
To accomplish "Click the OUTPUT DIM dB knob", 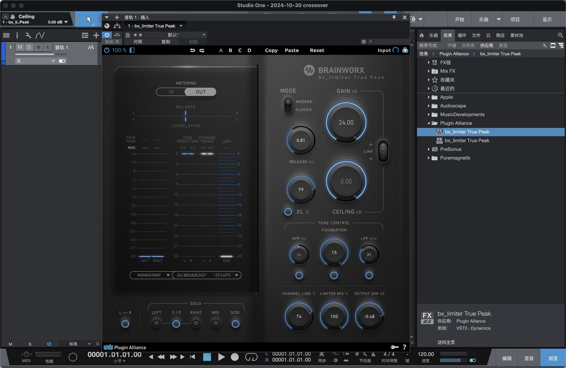I will 369,316.
